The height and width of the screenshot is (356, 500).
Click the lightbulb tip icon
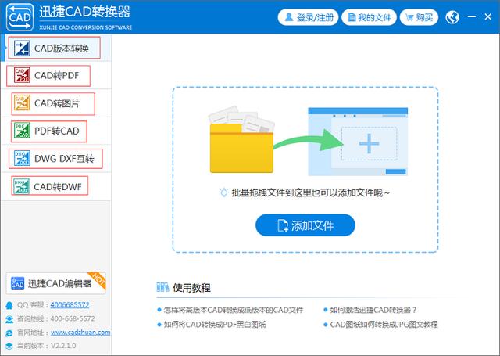pyautogui.click(x=223, y=192)
